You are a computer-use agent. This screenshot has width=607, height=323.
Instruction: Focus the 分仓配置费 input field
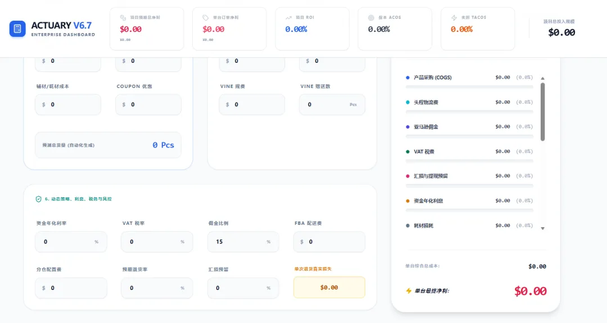click(71, 288)
